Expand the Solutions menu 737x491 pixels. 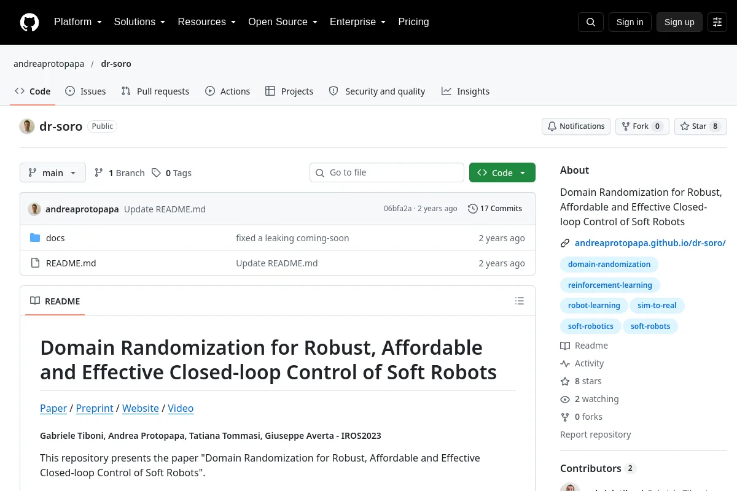pos(139,22)
